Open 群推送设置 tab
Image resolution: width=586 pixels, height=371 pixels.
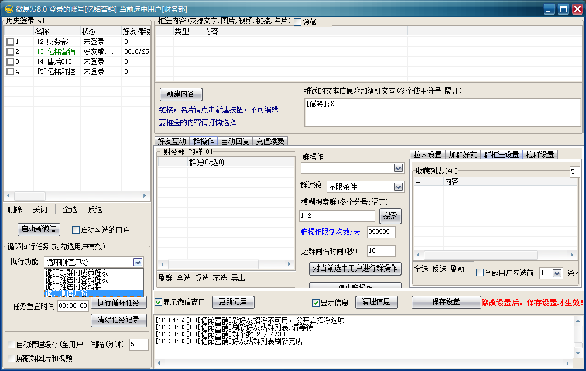501,154
